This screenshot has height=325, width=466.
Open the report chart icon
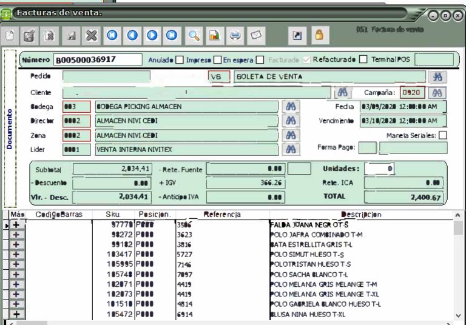click(215, 35)
